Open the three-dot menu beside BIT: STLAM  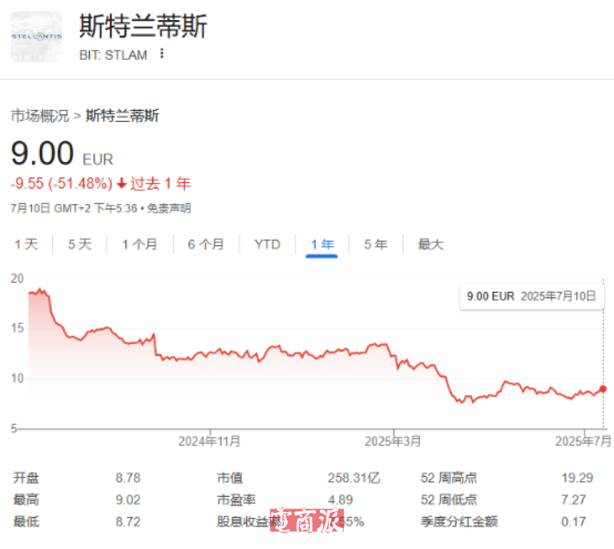click(162, 53)
